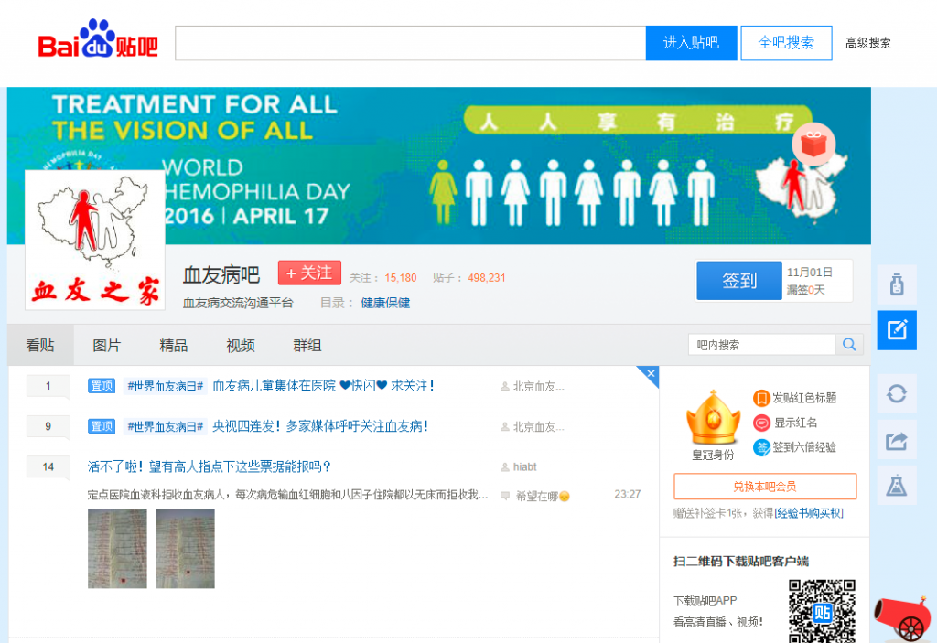
Task: Open the bottle icon in the right sidebar
Action: click(x=897, y=284)
